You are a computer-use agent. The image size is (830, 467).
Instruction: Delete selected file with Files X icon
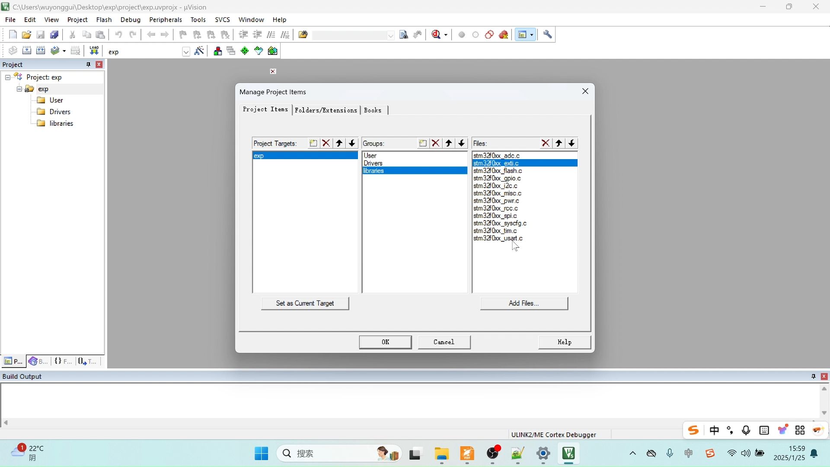pyautogui.click(x=546, y=144)
